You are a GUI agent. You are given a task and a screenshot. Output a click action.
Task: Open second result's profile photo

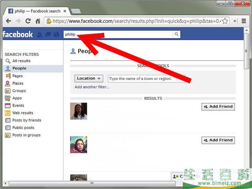coord(79,145)
